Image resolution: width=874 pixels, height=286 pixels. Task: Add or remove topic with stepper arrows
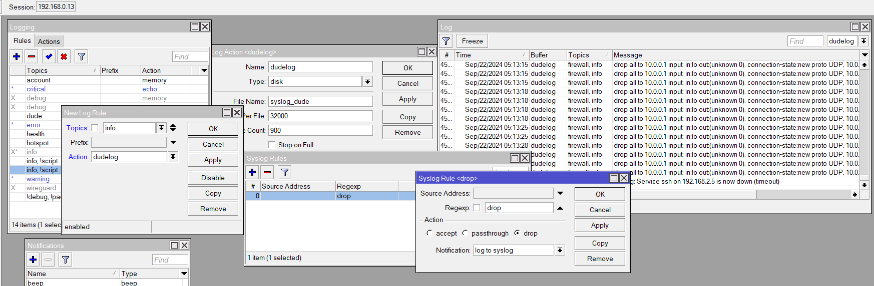tap(173, 128)
